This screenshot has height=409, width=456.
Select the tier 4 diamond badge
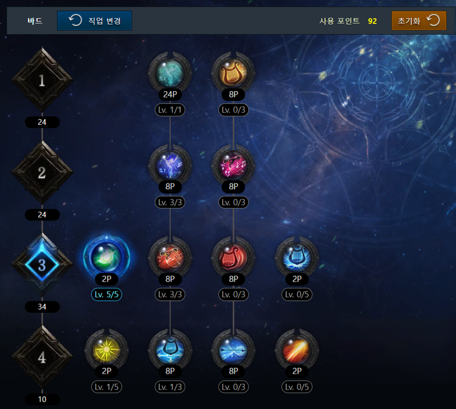pos(42,357)
